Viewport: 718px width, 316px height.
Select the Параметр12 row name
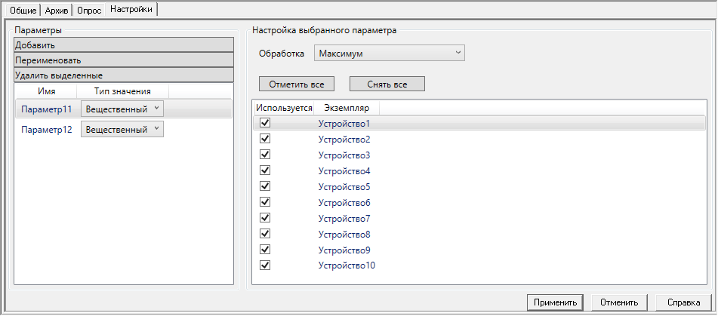pyautogui.click(x=47, y=130)
